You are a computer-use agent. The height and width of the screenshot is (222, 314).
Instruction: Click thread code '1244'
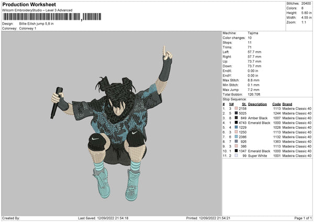(x=277, y=113)
